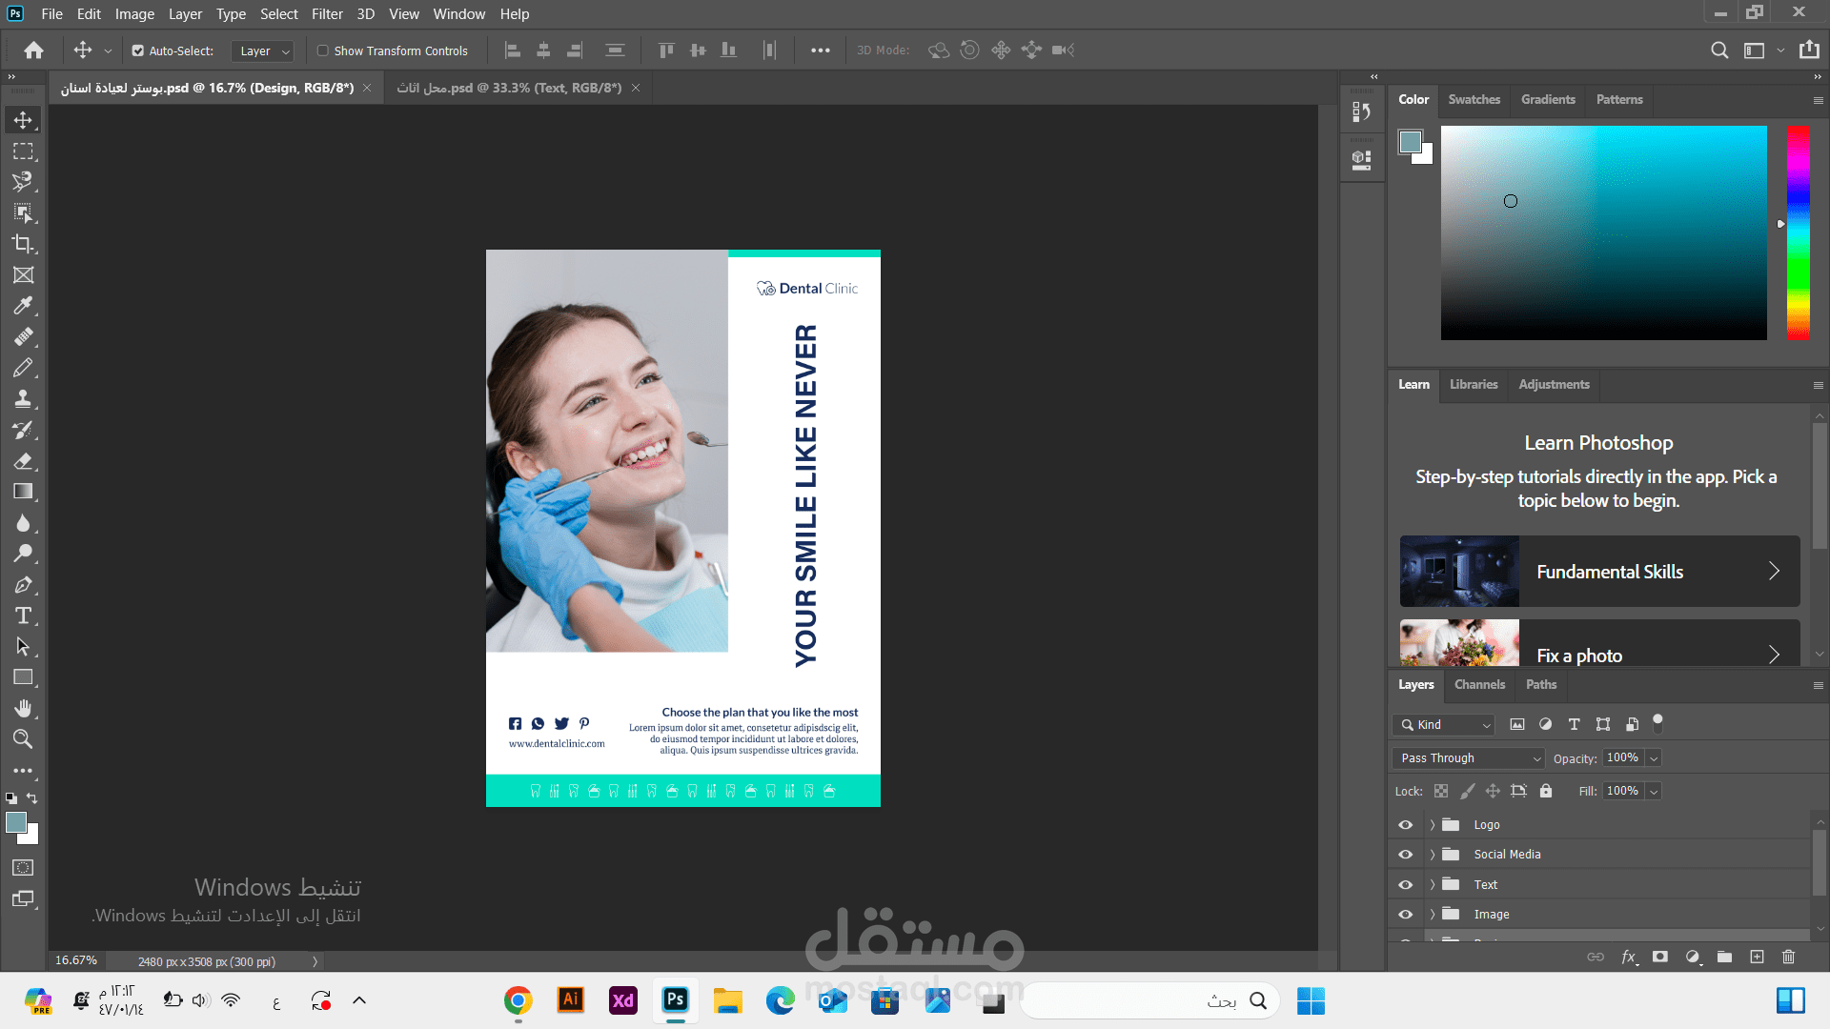The height and width of the screenshot is (1029, 1830).
Task: Create a new group with folder icon
Action: (x=1724, y=957)
